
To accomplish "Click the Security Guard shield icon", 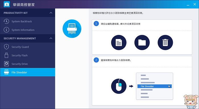I will (x=6, y=47).
